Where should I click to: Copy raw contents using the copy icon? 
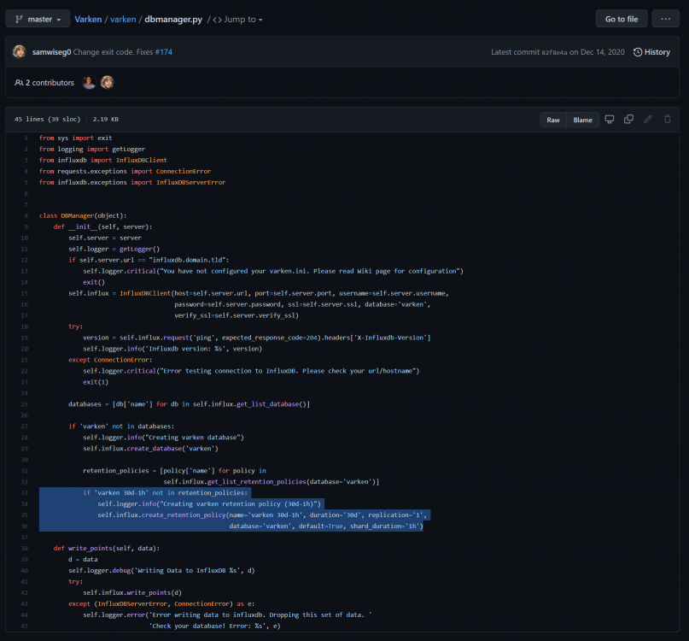pos(628,119)
